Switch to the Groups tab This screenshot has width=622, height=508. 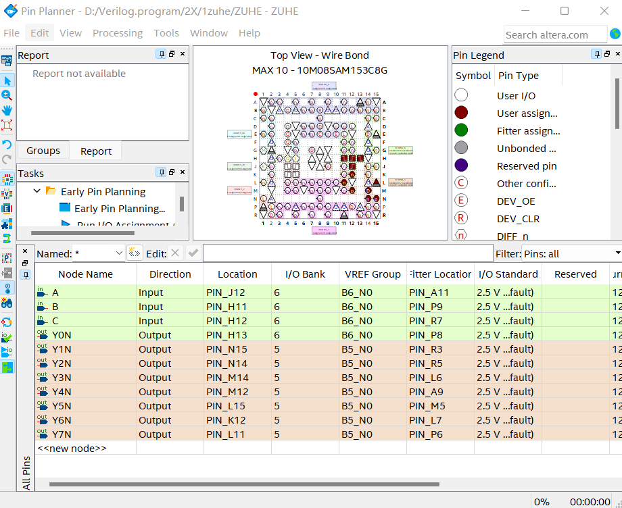(43, 150)
